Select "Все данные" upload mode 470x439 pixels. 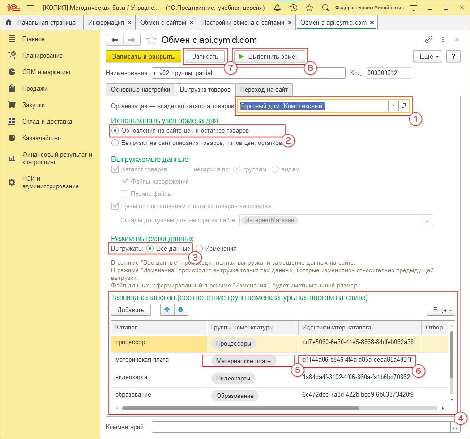(150, 248)
